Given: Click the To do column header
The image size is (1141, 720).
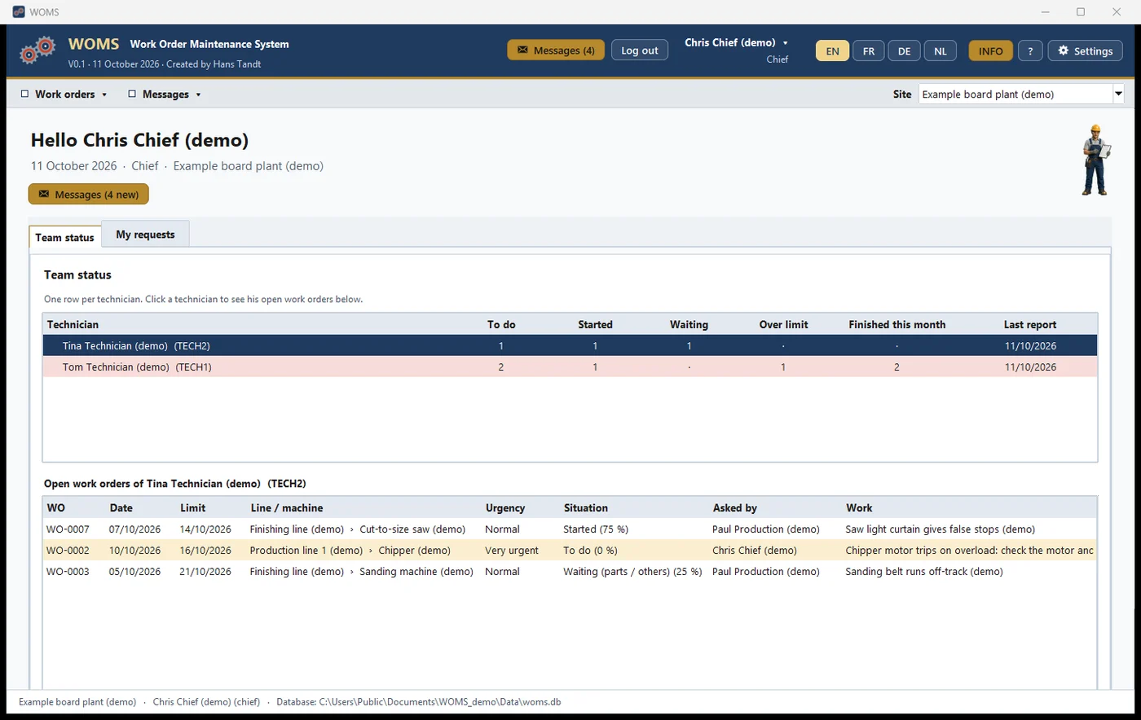Looking at the screenshot, I should (x=501, y=324).
